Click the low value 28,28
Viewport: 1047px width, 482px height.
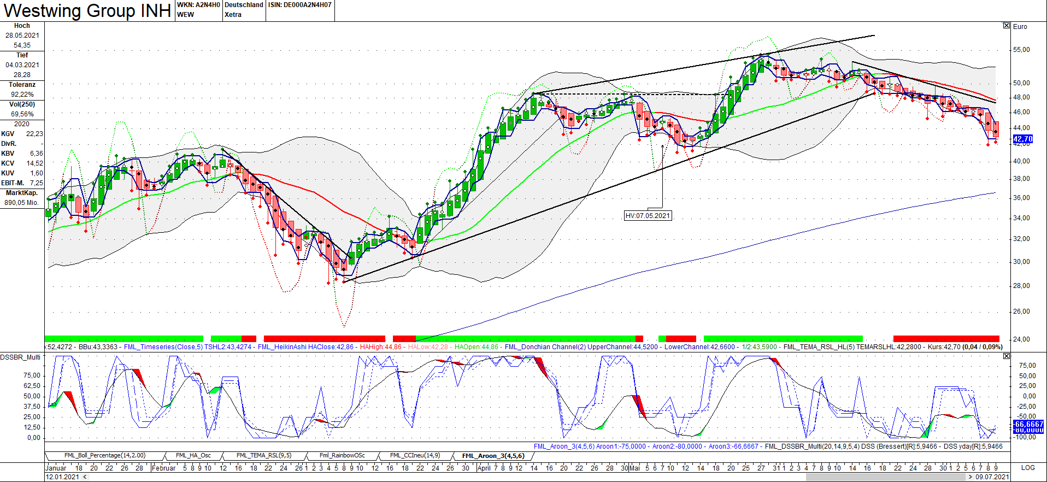[x=22, y=75]
